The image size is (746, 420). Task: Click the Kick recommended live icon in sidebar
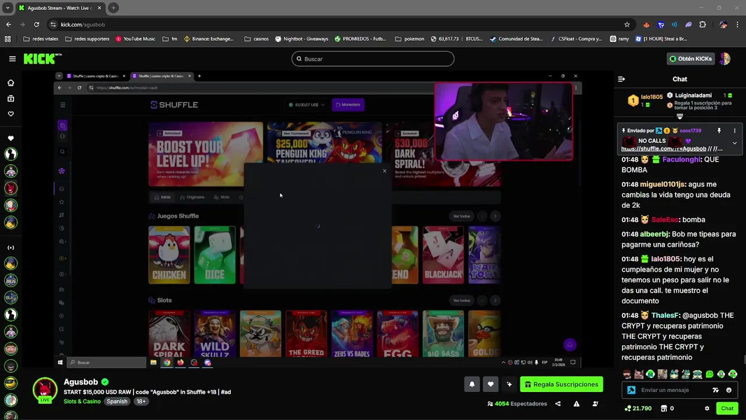10,248
